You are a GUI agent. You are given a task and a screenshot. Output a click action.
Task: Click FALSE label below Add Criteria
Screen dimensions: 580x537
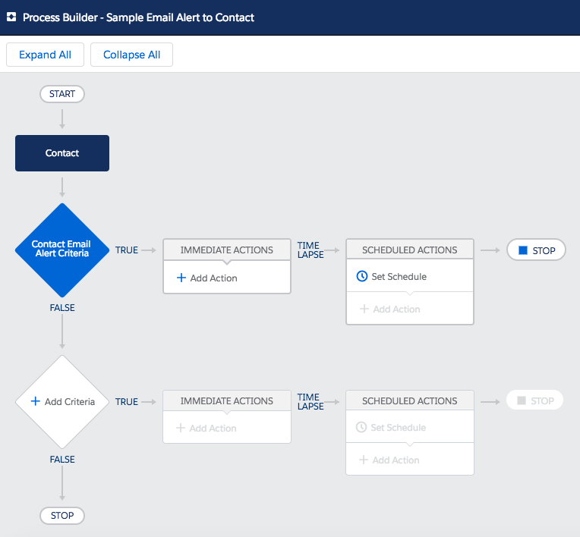point(62,460)
